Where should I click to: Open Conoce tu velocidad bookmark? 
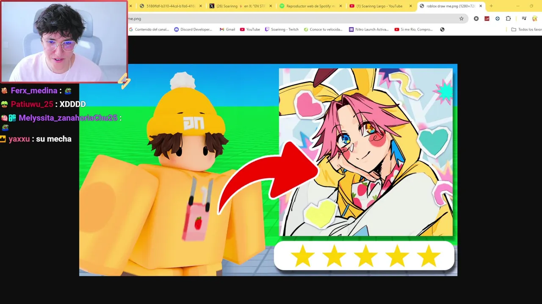(323, 30)
